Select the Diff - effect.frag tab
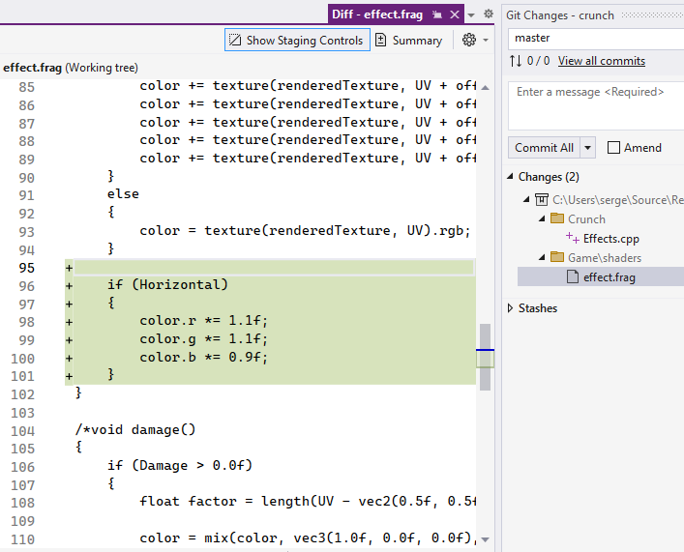Viewport: 684px width, 552px height. 377,15
